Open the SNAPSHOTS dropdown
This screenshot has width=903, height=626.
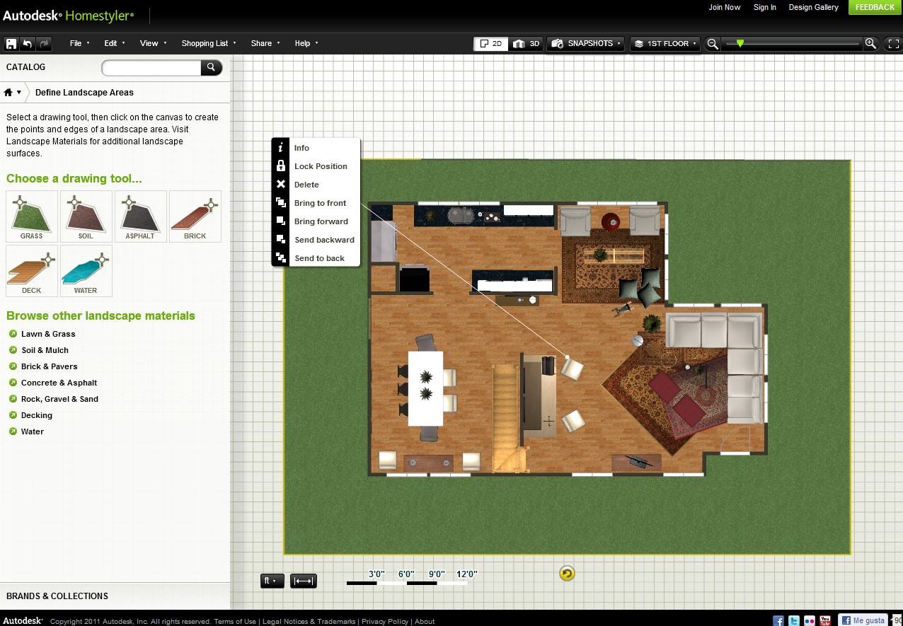pos(585,43)
